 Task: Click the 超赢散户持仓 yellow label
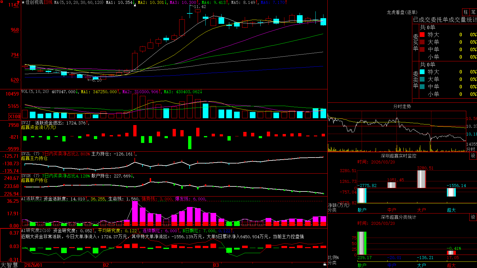click(34, 180)
